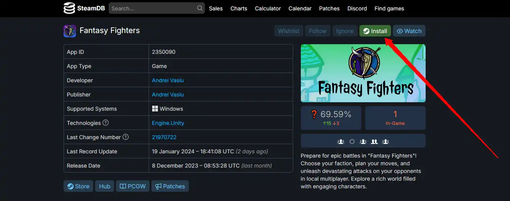The width and height of the screenshot is (510, 201).
Task: Toggle Wishlist for Fantasy Fighters
Action: (x=289, y=31)
